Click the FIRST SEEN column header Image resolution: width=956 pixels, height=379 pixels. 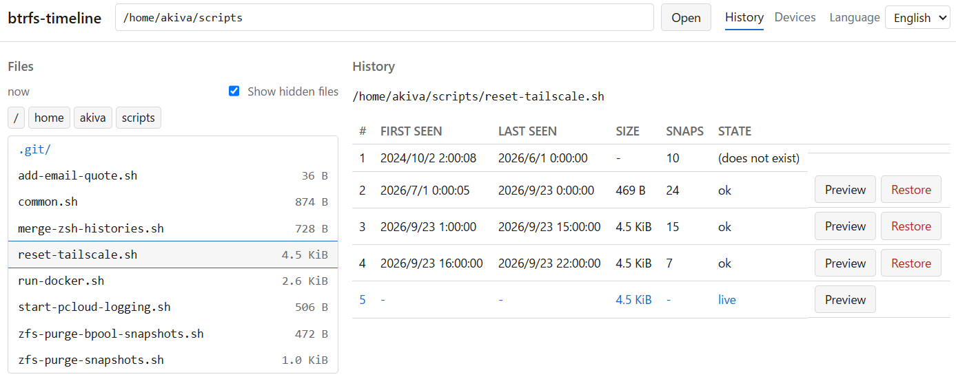point(411,131)
